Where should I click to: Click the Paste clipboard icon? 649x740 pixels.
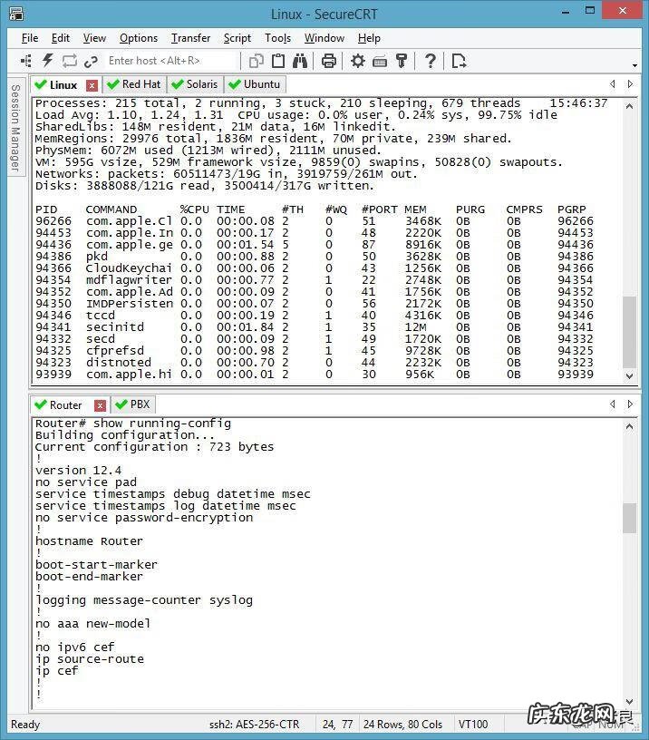tap(278, 61)
